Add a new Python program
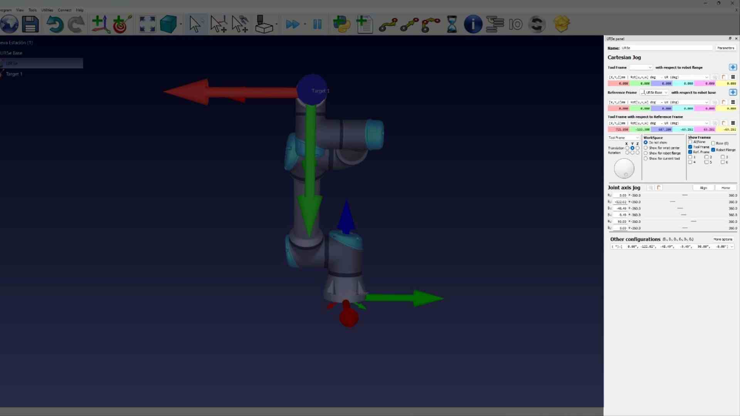 (x=341, y=24)
